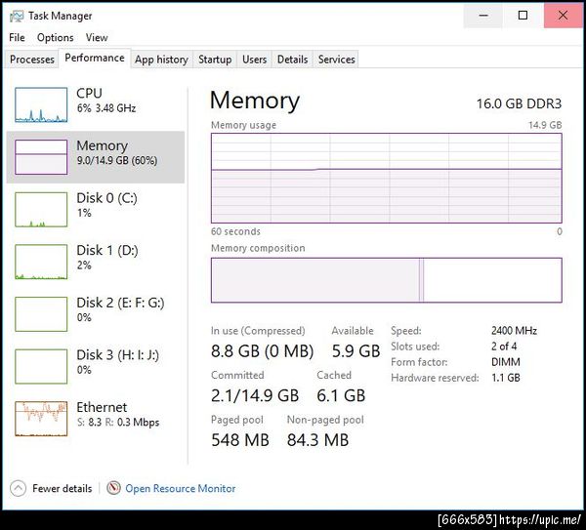
Task: Click the Resource Monitor icon
Action: point(114,488)
